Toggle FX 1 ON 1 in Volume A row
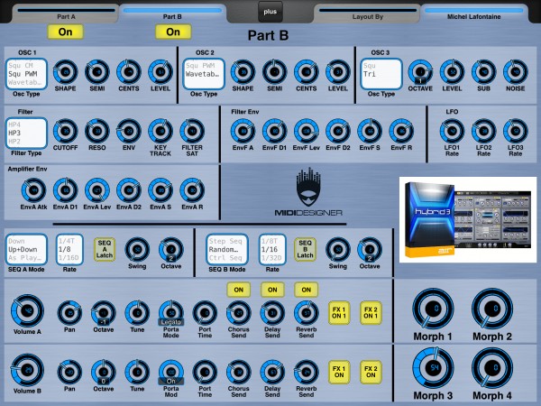The height and width of the screenshot is (406, 541). [x=339, y=313]
